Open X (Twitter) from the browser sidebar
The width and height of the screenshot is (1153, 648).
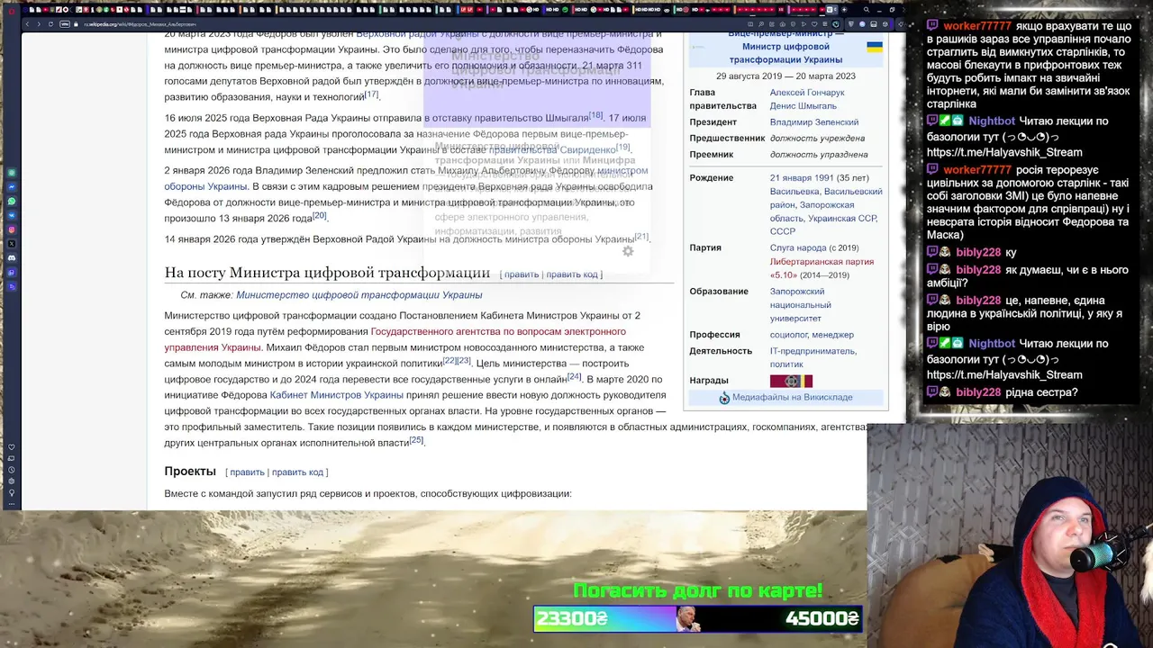click(x=12, y=244)
